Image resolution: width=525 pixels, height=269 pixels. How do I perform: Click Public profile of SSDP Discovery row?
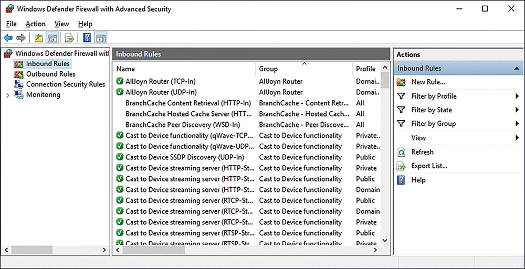(365, 157)
